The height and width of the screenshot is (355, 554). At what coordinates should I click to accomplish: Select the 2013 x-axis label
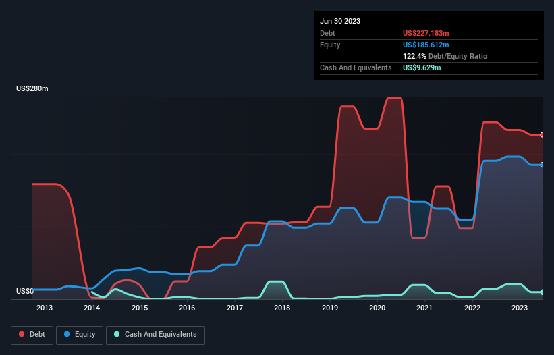click(45, 308)
